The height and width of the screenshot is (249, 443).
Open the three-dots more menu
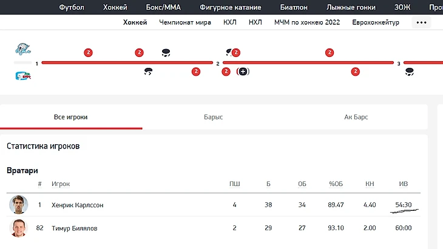[421, 22]
